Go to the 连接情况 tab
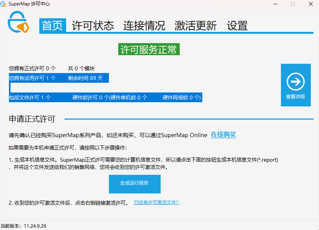The height and width of the screenshot is (230, 319). (x=144, y=26)
